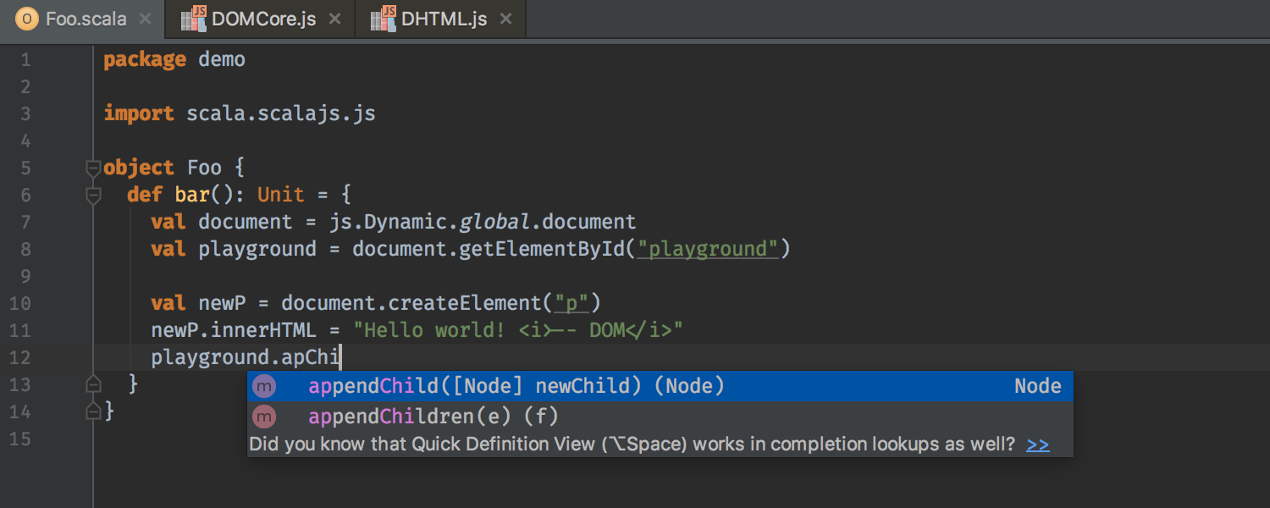The height and width of the screenshot is (508, 1270).
Task: Close the DHTML.js tab
Action: point(505,19)
